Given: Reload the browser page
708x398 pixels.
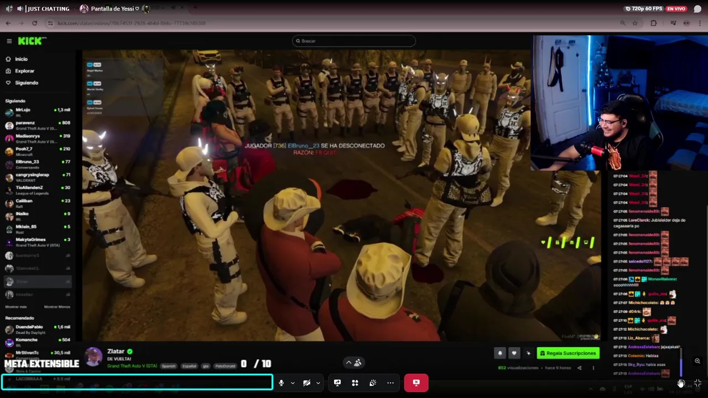Looking at the screenshot, I should (34, 23).
